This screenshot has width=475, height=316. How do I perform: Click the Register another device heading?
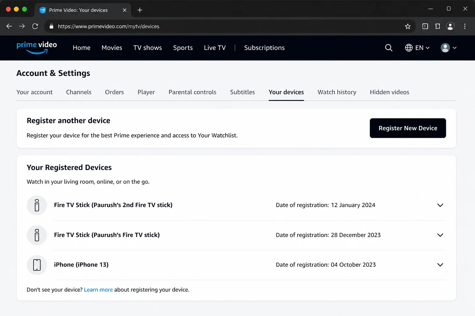(x=68, y=121)
